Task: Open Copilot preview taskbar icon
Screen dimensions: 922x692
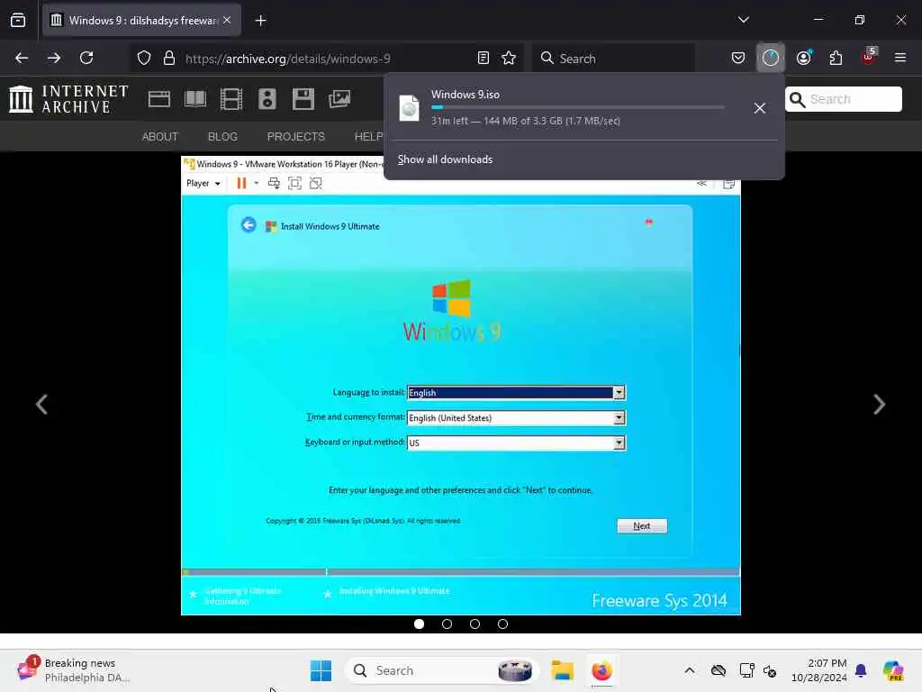Action: click(x=893, y=670)
